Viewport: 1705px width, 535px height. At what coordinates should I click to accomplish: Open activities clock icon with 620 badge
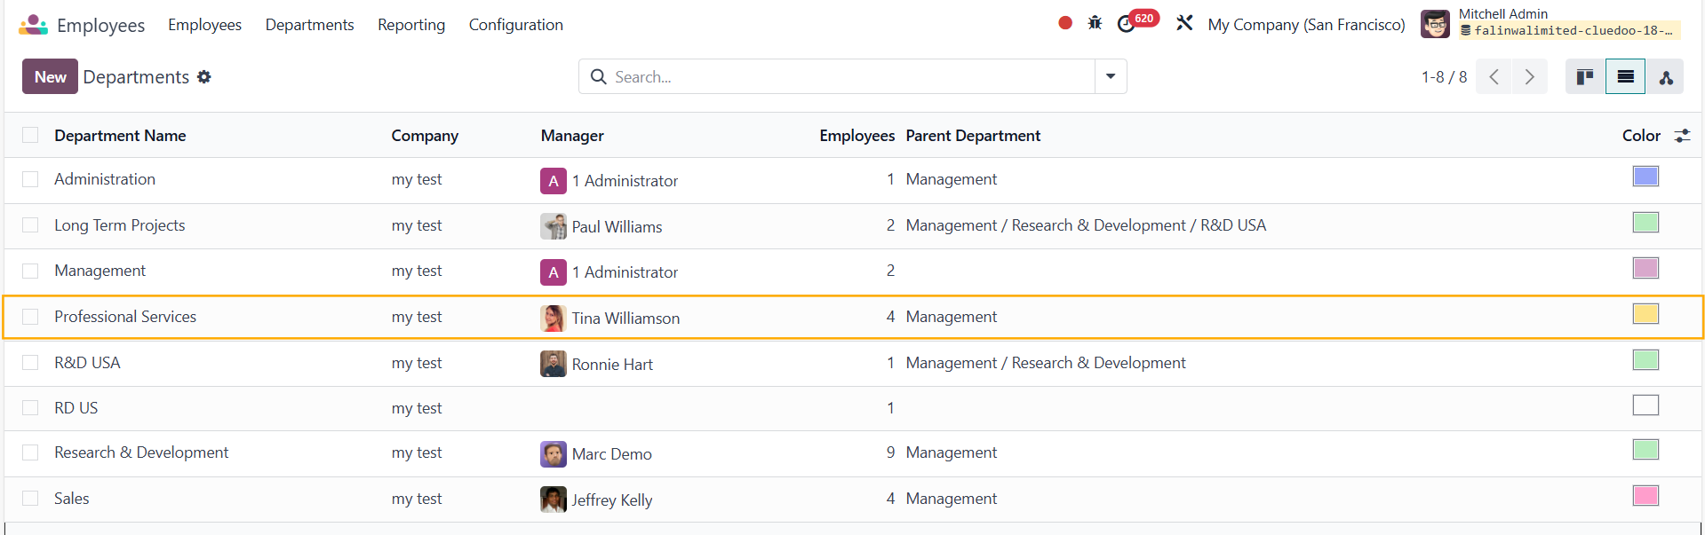click(x=1127, y=24)
